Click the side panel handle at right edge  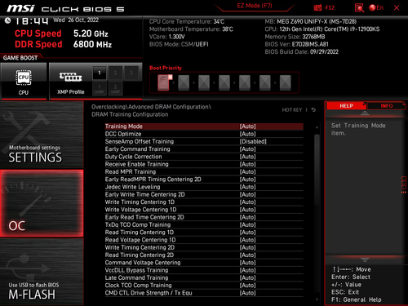pos(404,184)
